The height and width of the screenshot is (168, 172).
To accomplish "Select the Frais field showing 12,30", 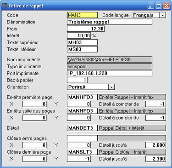I will [x=86, y=29].
